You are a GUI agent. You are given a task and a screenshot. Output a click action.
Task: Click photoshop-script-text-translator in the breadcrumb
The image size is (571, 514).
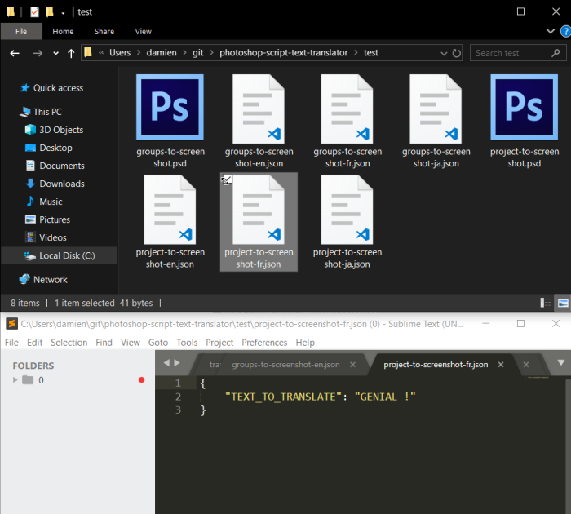coord(283,53)
